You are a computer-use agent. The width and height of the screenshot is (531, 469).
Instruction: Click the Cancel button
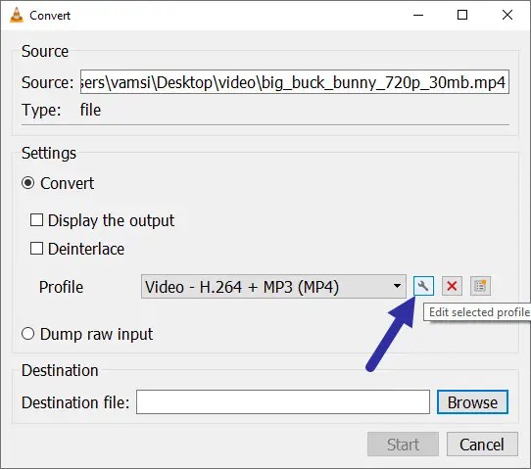[482, 445]
